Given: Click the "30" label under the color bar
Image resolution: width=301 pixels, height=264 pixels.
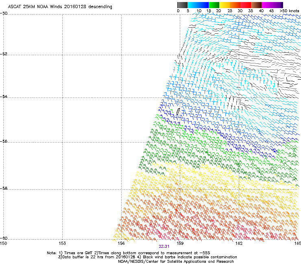Looking at the screenshot, I should point(240,11).
